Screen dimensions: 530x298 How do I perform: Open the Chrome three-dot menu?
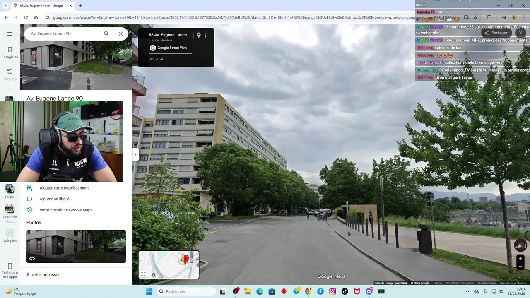tap(524, 17)
